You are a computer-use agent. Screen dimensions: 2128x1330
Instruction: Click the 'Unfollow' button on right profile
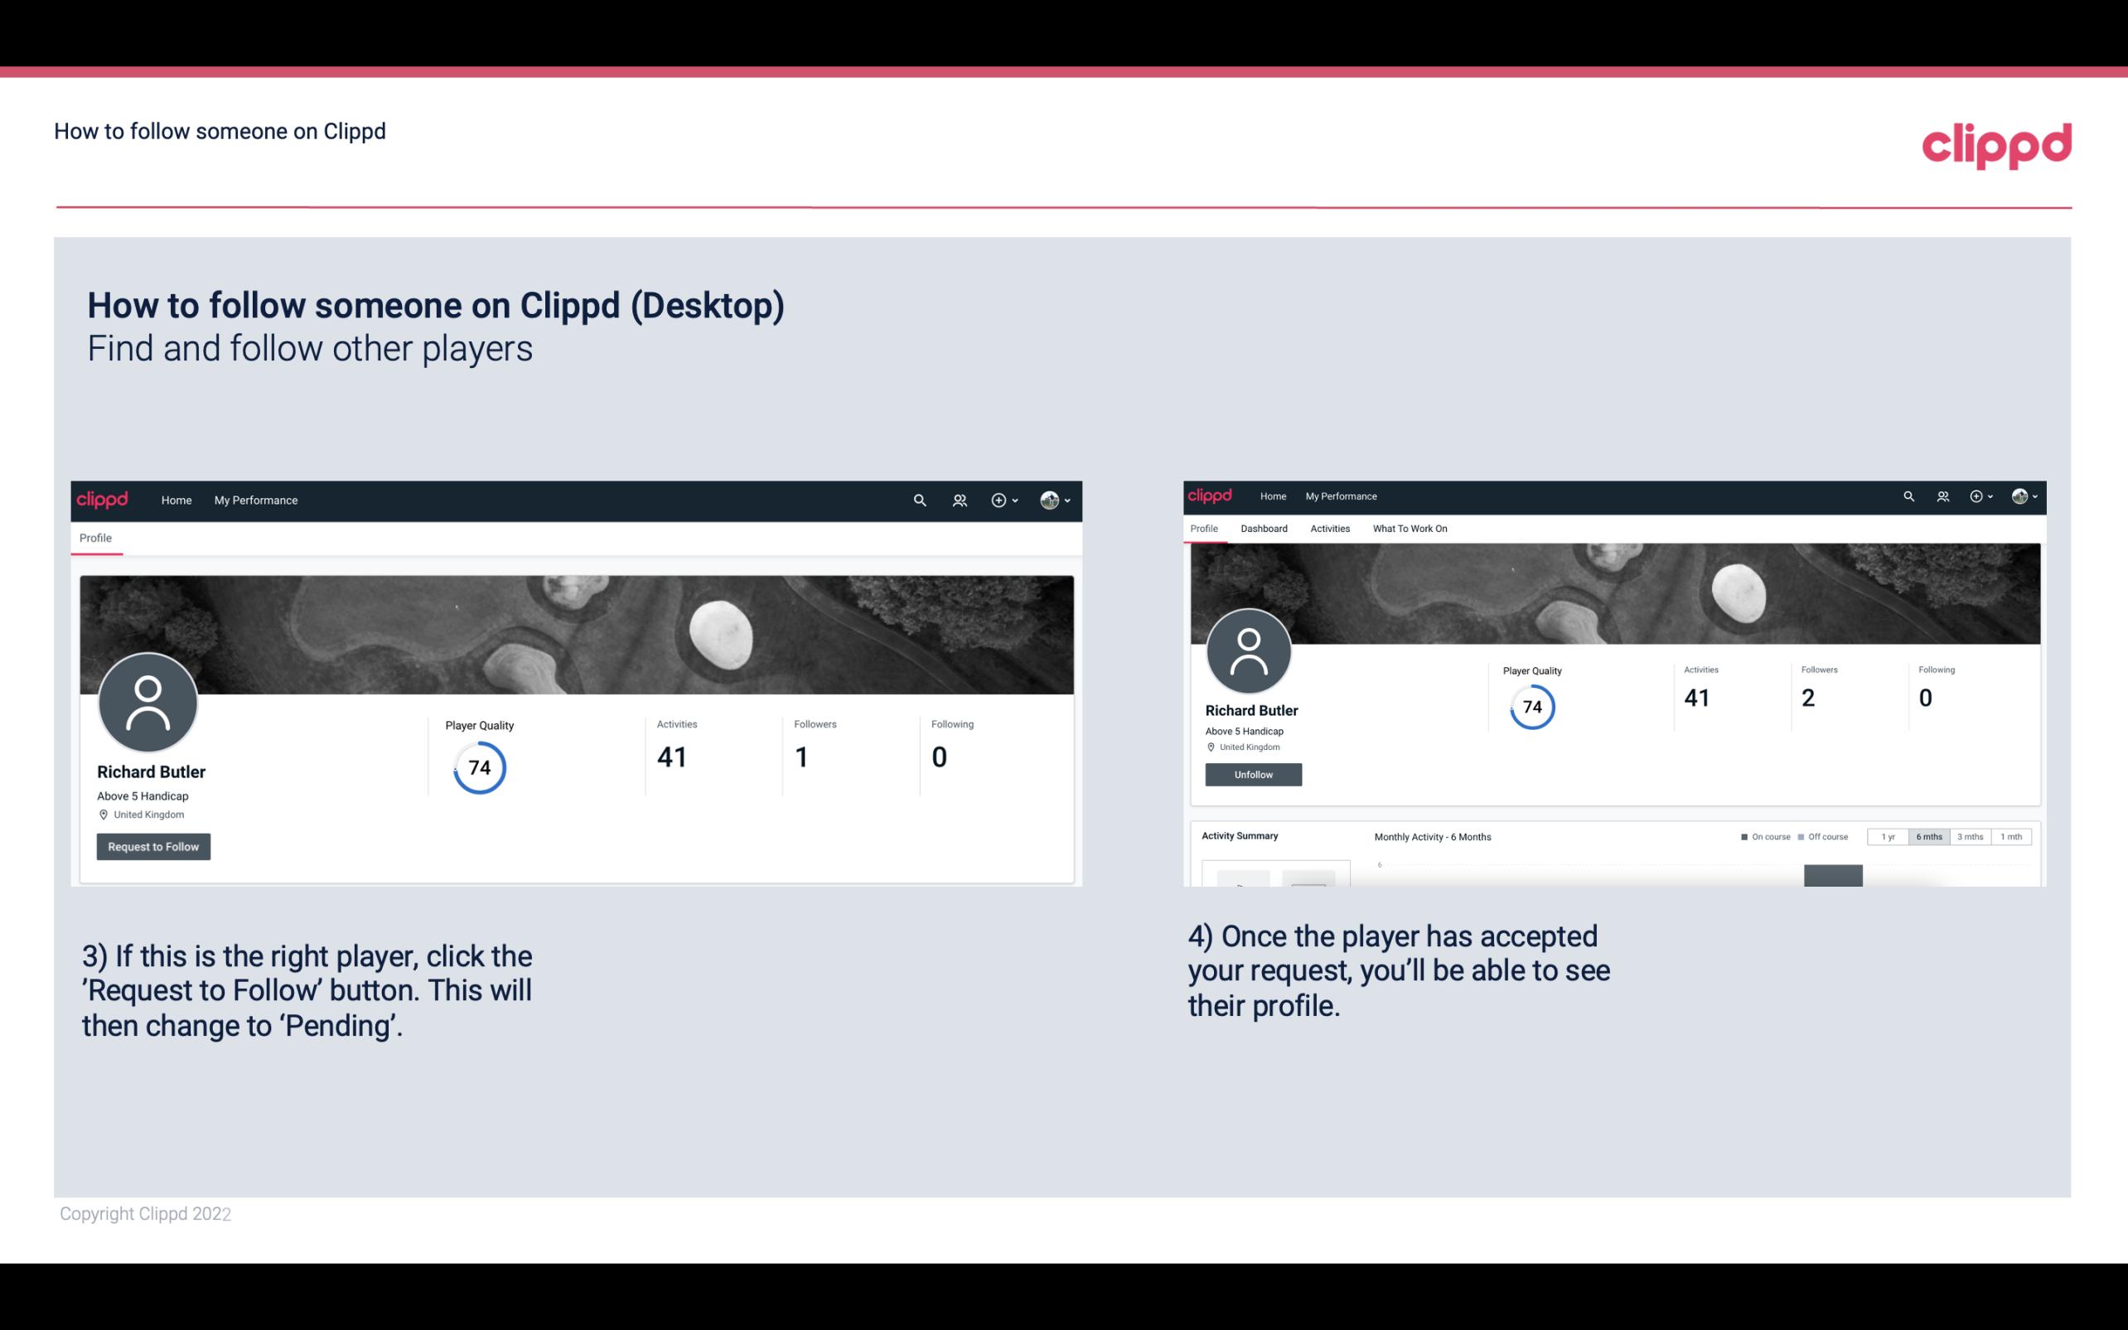click(1253, 774)
